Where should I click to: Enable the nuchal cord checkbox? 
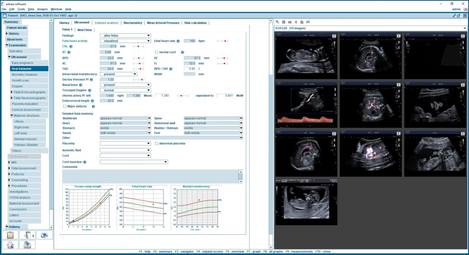tap(156, 52)
